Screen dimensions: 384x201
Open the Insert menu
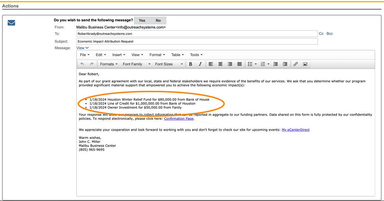[119, 55]
